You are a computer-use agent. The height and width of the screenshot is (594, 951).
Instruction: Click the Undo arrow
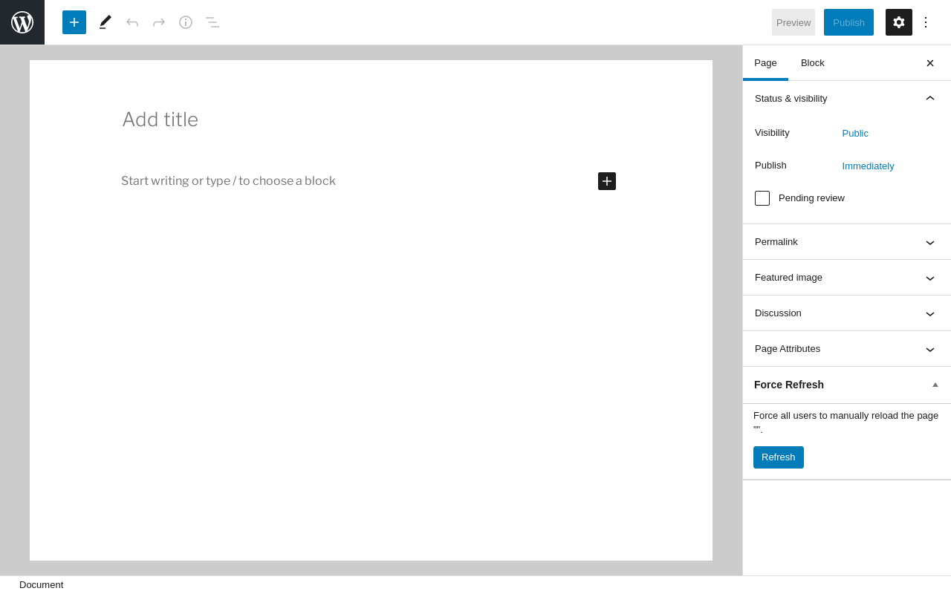132,22
